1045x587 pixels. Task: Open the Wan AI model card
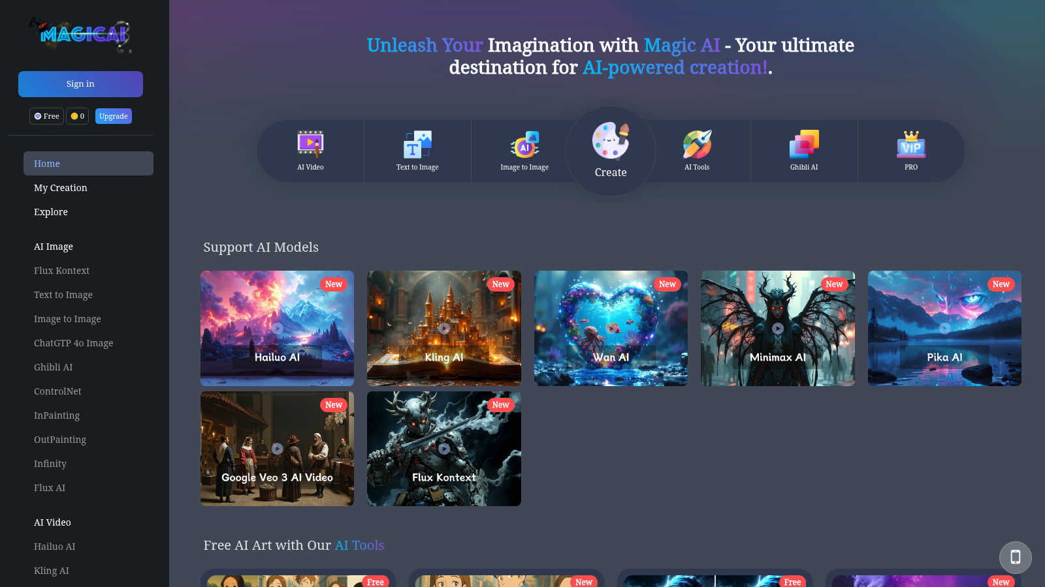click(611, 328)
